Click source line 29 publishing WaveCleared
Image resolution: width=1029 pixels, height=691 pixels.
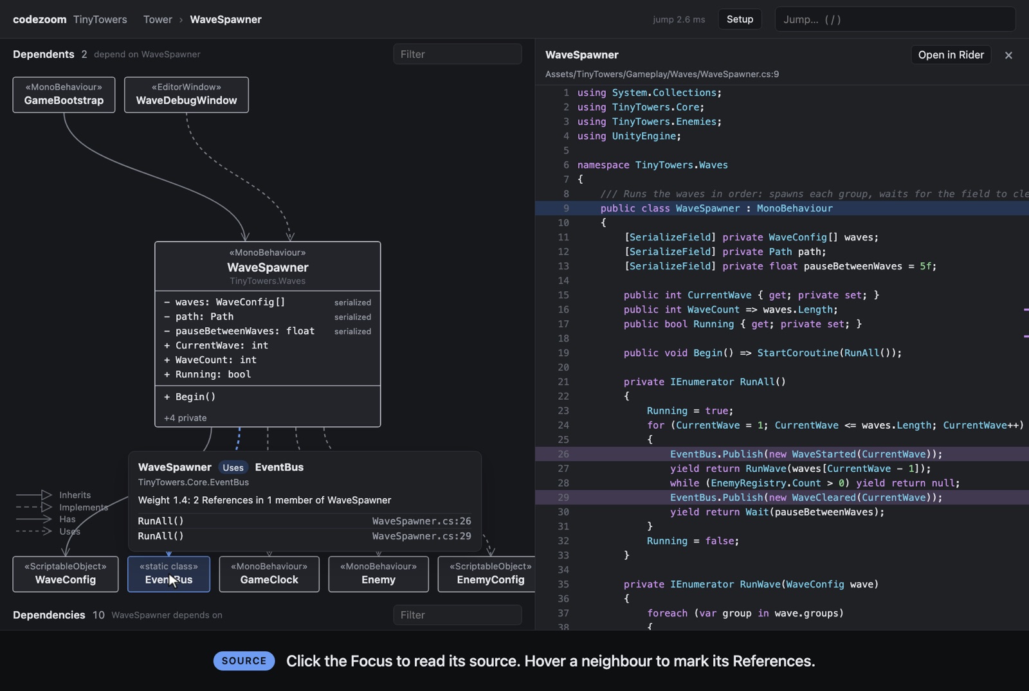click(782, 498)
